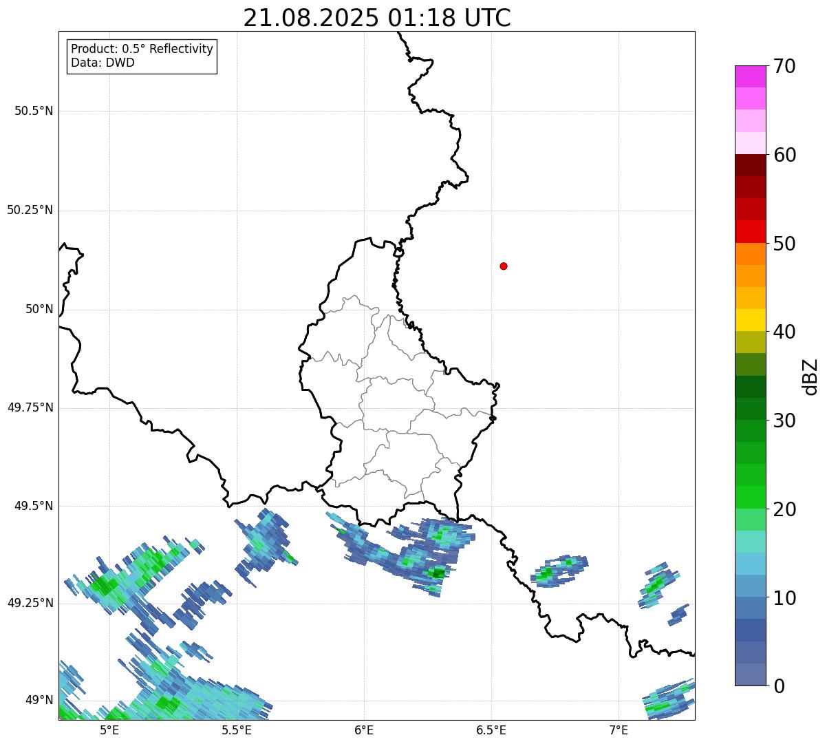Click the '50.25°N' latitude label
The image size is (827, 744).
point(30,210)
